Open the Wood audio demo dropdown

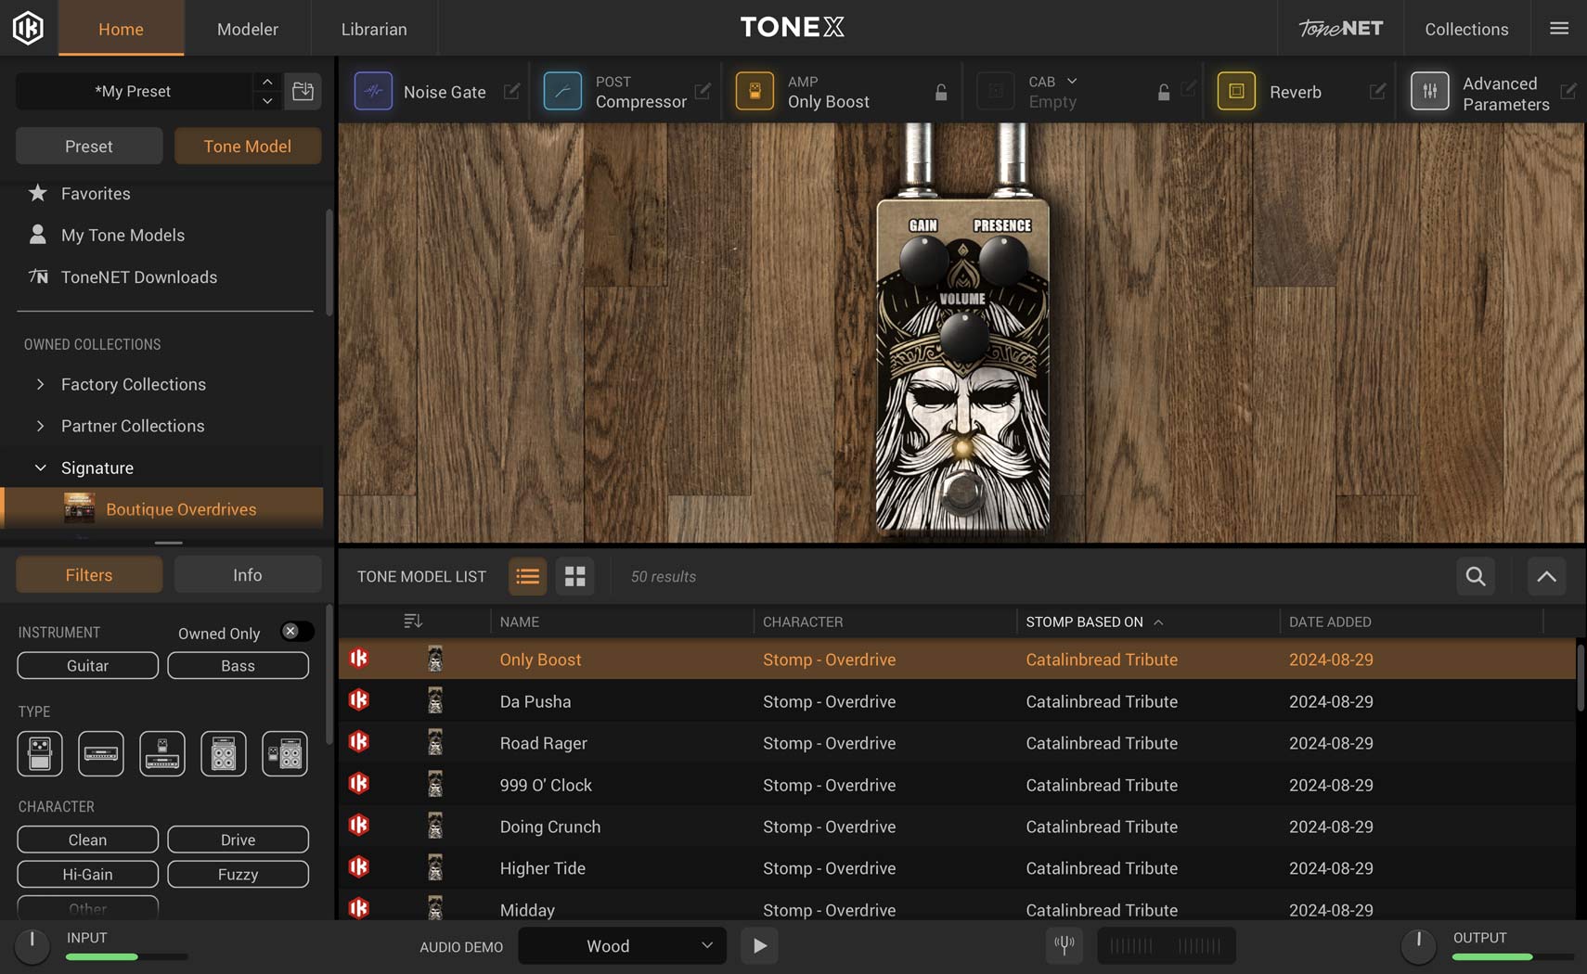pyautogui.click(x=621, y=945)
